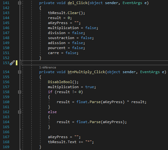The width and height of the screenshot is (168, 150).
Task: Click the btnMultiply_Click method name
Action: click(87, 72)
